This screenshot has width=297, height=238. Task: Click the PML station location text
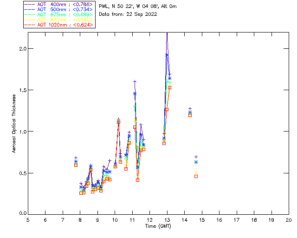point(138,6)
